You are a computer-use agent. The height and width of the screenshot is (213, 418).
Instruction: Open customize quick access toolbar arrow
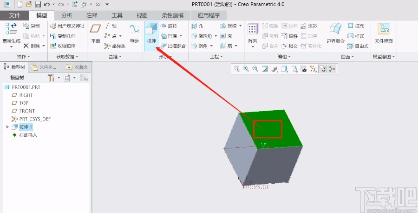107,5
